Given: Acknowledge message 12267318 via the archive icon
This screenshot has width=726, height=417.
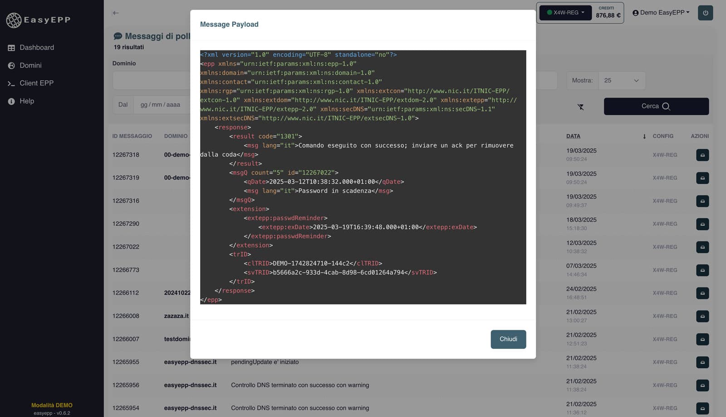Looking at the screenshot, I should click(702, 155).
